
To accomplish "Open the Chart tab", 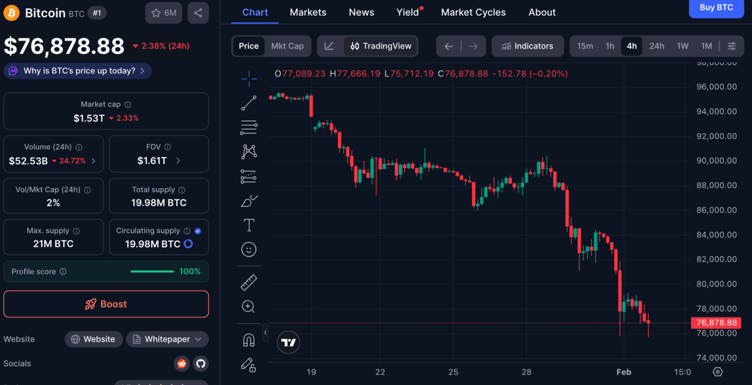I will [x=255, y=12].
